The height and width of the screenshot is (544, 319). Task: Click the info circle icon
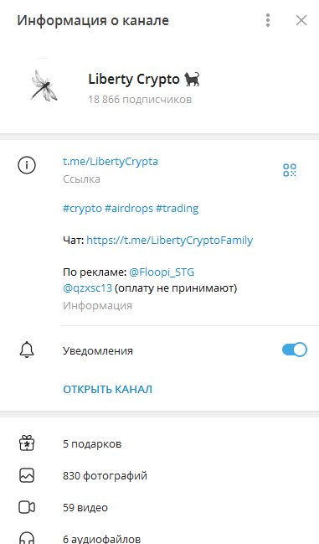tap(27, 165)
